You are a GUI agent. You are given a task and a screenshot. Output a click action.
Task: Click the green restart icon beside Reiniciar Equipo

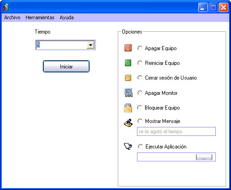click(x=128, y=63)
